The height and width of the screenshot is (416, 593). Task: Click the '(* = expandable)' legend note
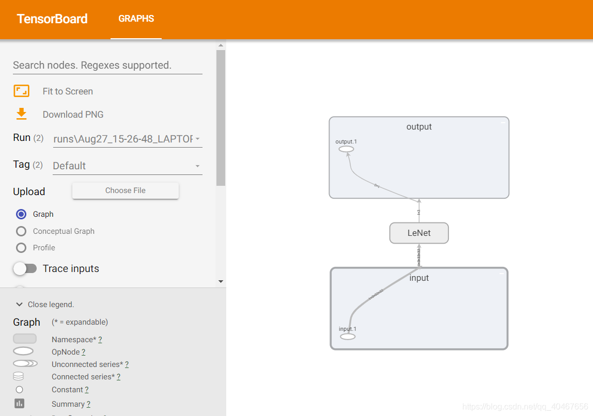(x=80, y=322)
